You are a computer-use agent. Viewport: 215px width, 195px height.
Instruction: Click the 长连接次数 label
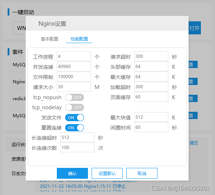point(44,148)
